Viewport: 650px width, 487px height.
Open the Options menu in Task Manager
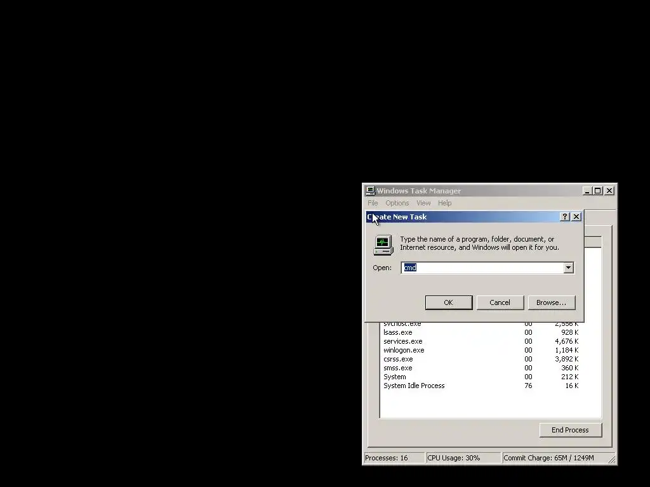[x=397, y=203]
